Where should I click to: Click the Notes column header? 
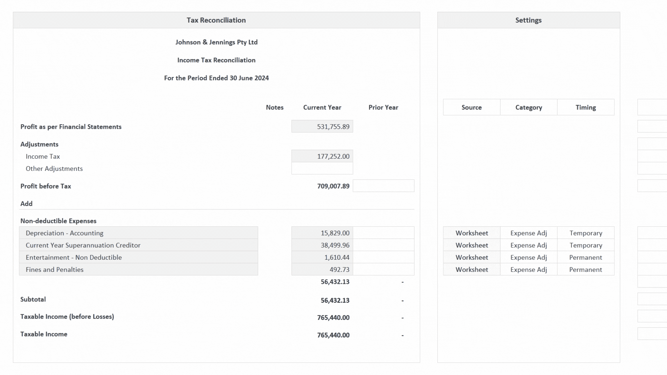[x=274, y=107]
